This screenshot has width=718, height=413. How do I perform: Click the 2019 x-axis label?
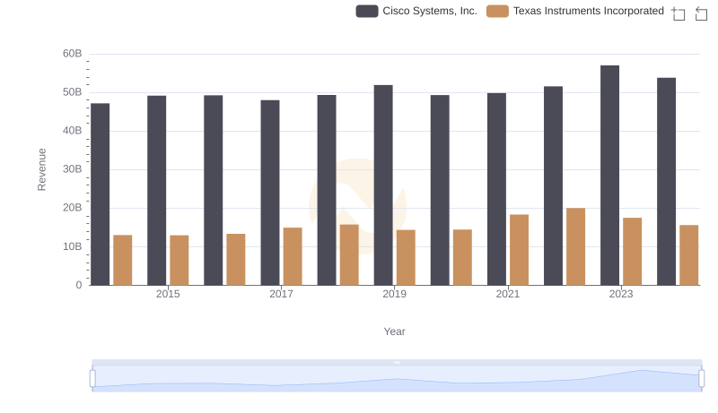(395, 294)
